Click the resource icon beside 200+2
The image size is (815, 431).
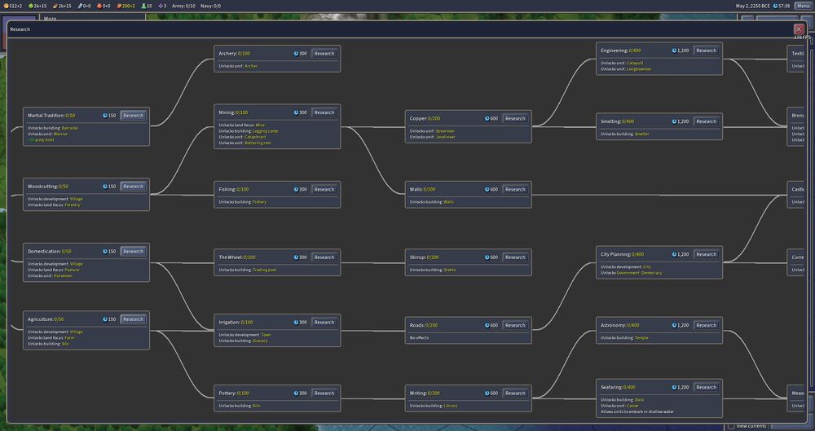coord(119,6)
